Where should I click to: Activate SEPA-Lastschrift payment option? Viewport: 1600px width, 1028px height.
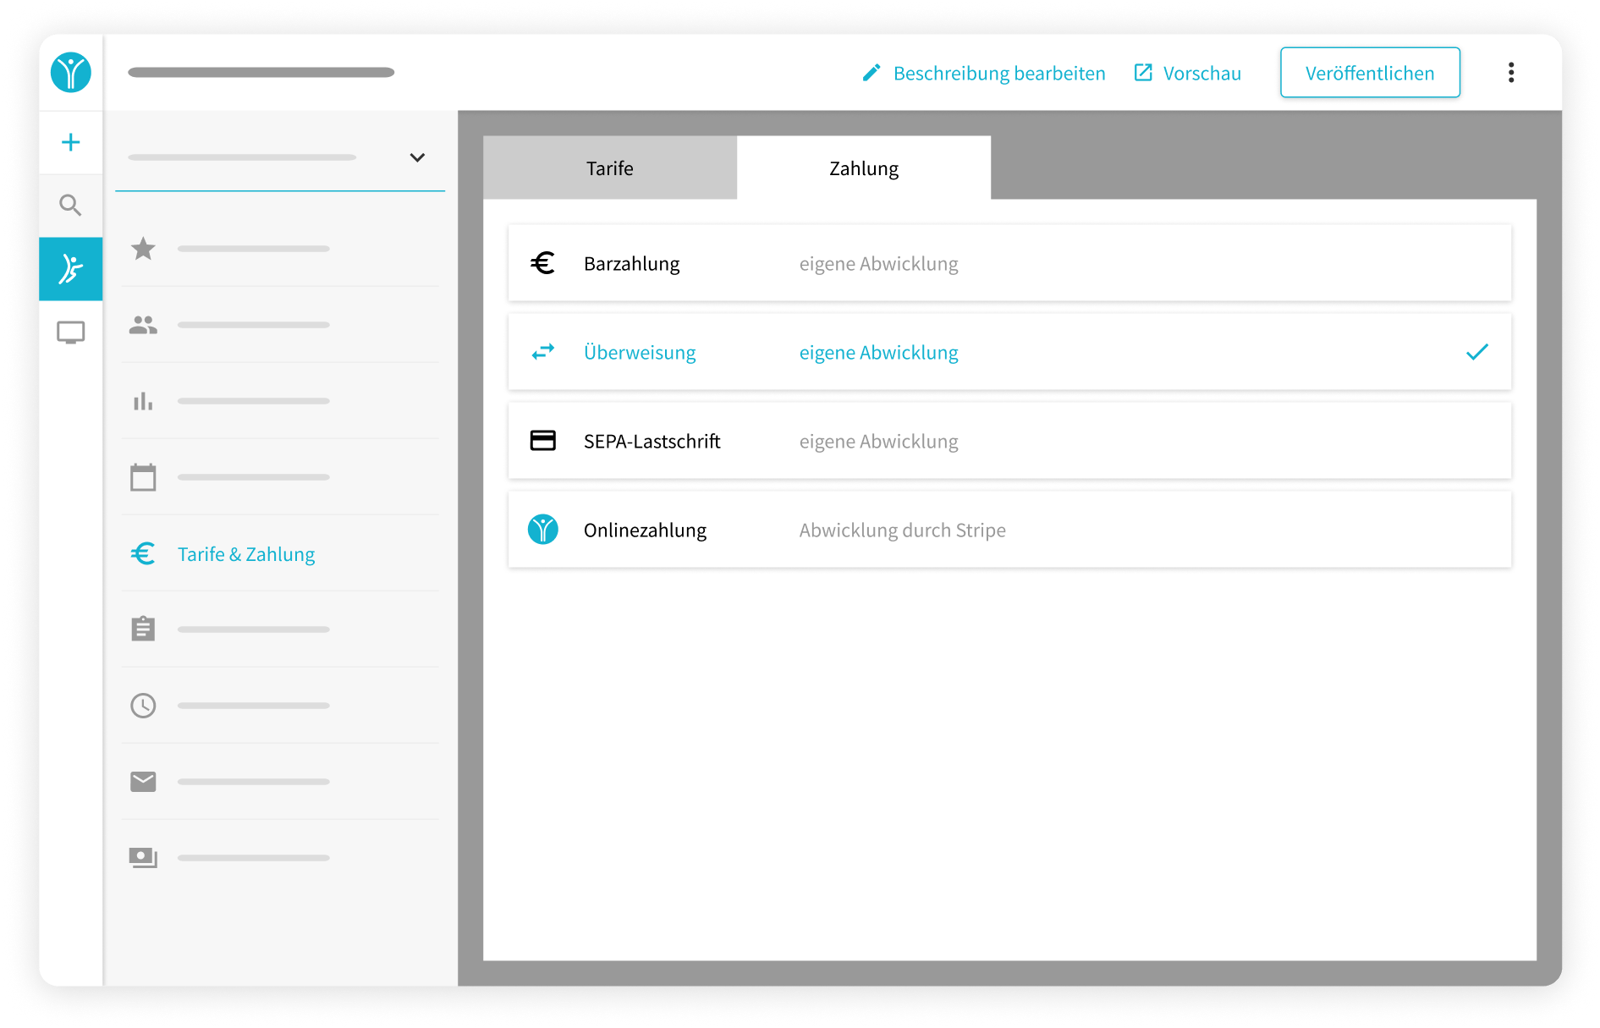click(1009, 441)
